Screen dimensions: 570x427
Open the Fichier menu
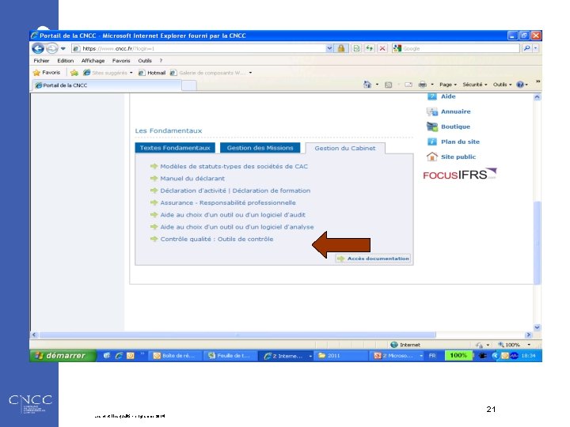(41, 61)
